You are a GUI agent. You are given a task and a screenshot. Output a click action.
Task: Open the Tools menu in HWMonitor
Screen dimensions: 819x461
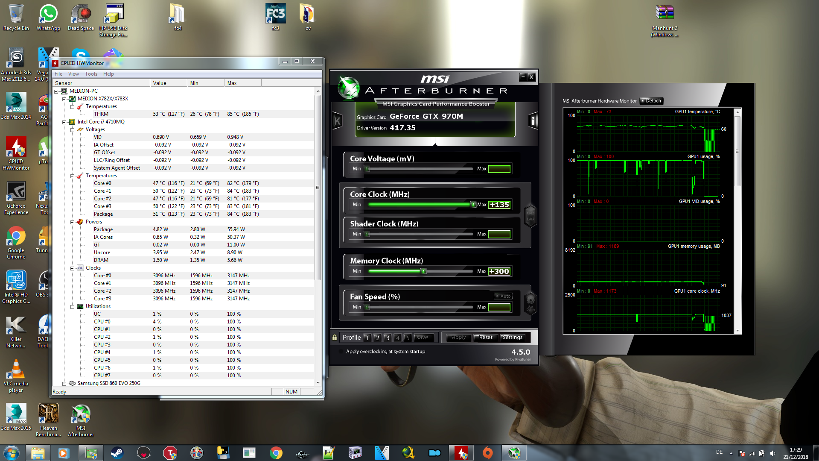point(91,74)
